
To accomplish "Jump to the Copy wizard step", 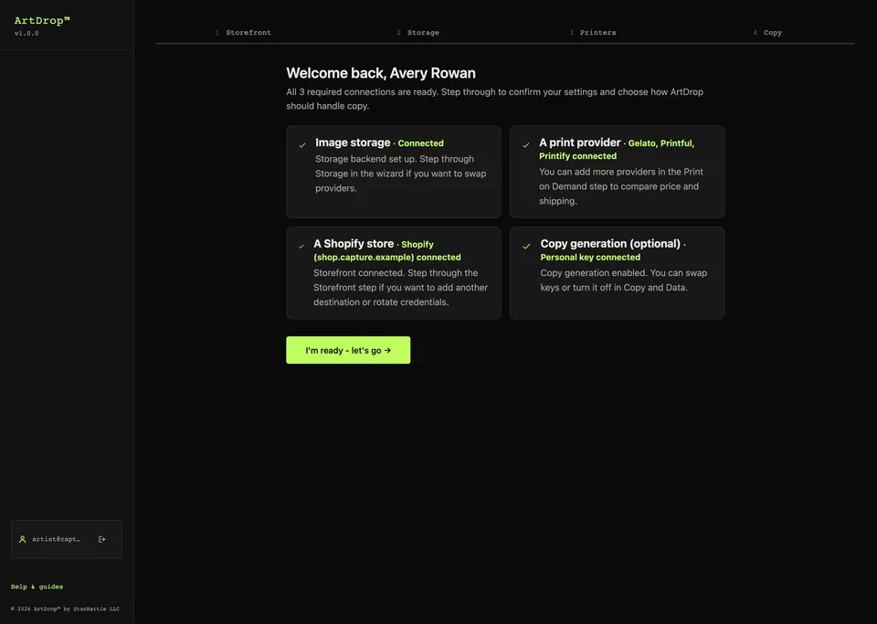I will pos(767,32).
